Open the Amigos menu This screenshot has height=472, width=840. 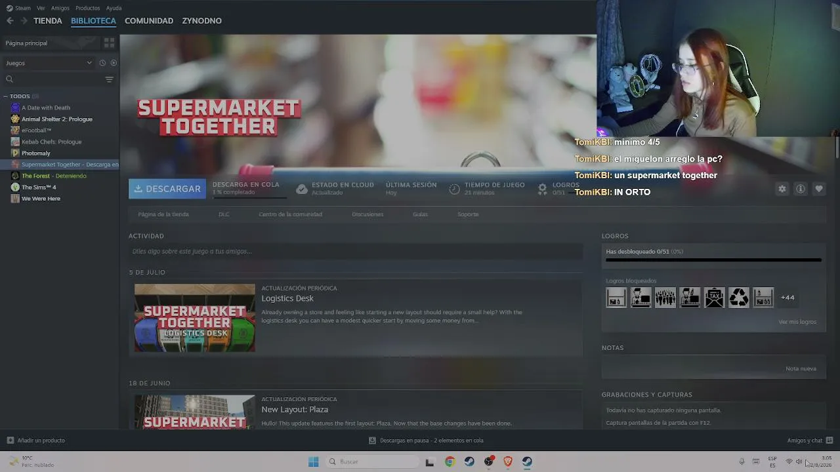pyautogui.click(x=60, y=9)
